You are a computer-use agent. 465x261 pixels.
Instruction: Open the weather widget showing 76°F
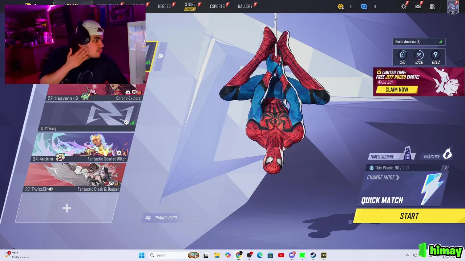(x=17, y=255)
